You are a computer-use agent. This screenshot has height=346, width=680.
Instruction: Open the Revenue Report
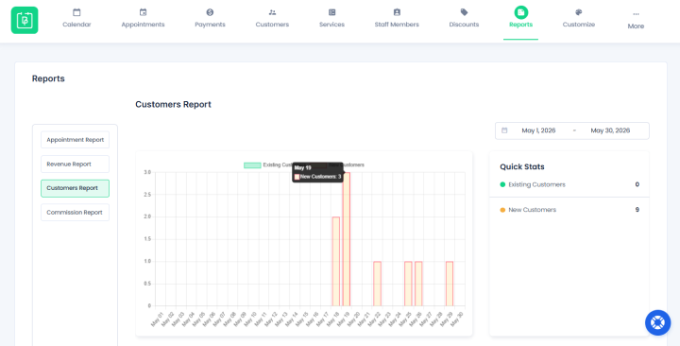point(75,164)
